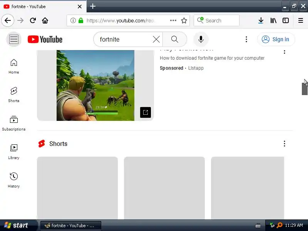Image resolution: width=308 pixels, height=231 pixels.
Task: Click the external-link icon on ad image
Action: pyautogui.click(x=146, y=112)
